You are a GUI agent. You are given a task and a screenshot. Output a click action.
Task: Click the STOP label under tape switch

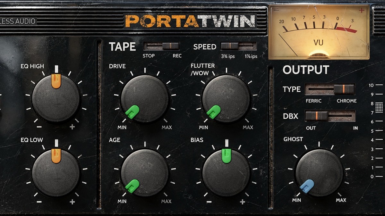[x=149, y=56]
